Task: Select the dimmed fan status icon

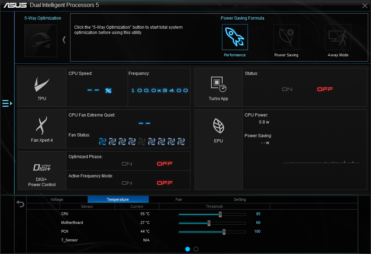Action: coord(142,141)
